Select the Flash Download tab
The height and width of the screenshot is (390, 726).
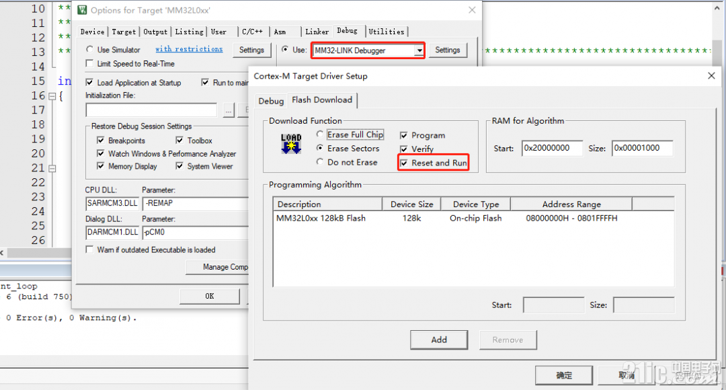(322, 100)
